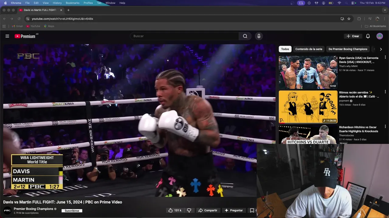Open the Bookmarks menu

tap(73, 3)
